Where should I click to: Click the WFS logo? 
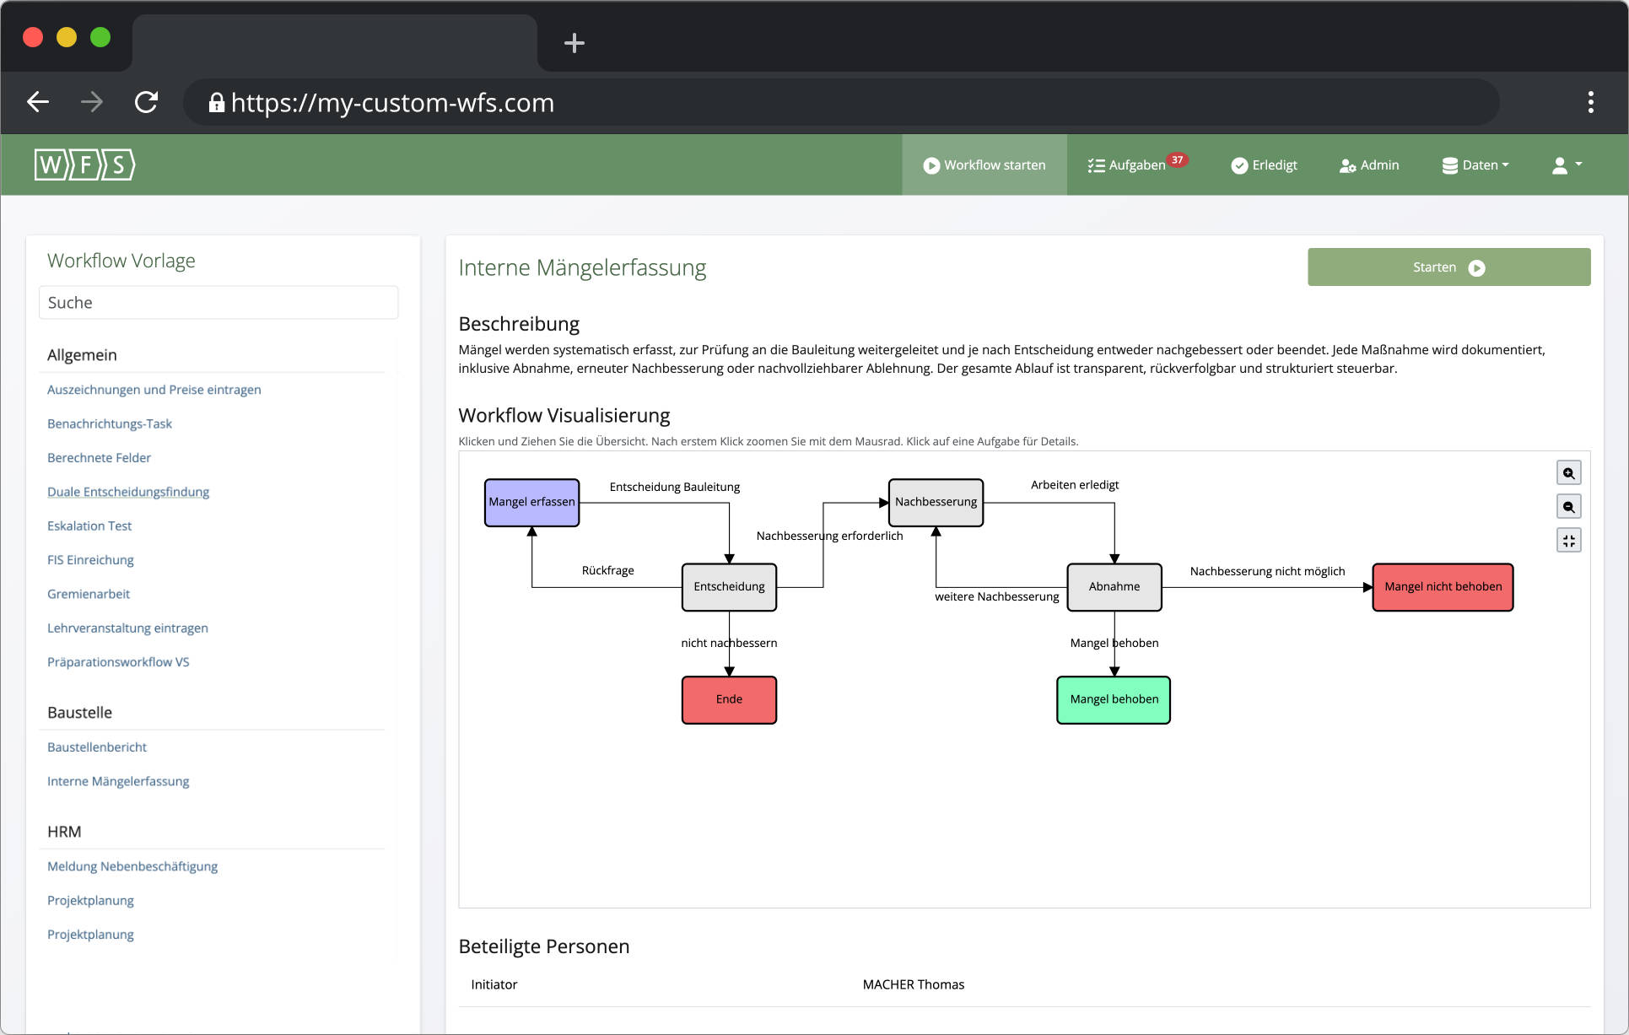coord(84,164)
